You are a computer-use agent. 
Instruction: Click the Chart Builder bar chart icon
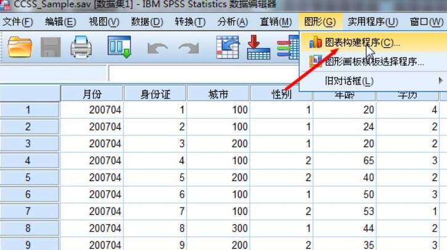pyautogui.click(x=315, y=42)
